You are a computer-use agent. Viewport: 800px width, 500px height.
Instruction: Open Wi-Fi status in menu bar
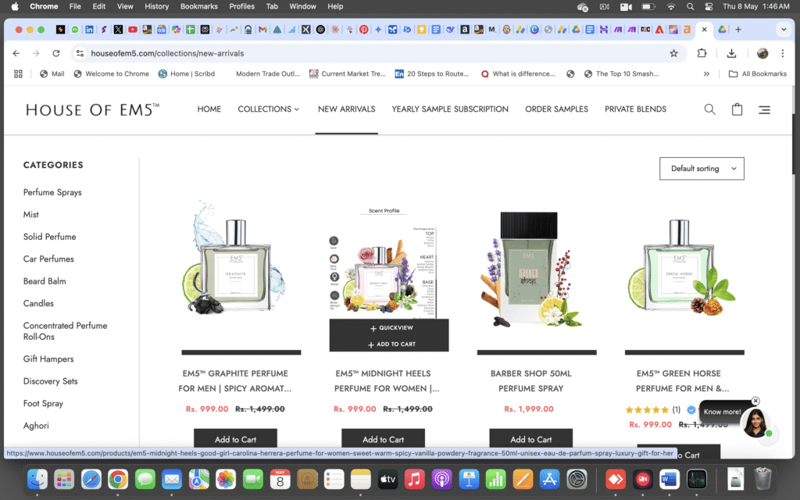[671, 6]
